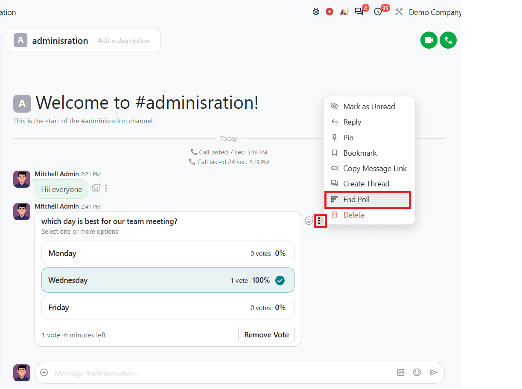
Task: Open activities clock icon with badge 35
Action: coord(378,12)
